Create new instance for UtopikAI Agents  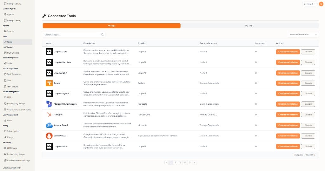click(288, 94)
